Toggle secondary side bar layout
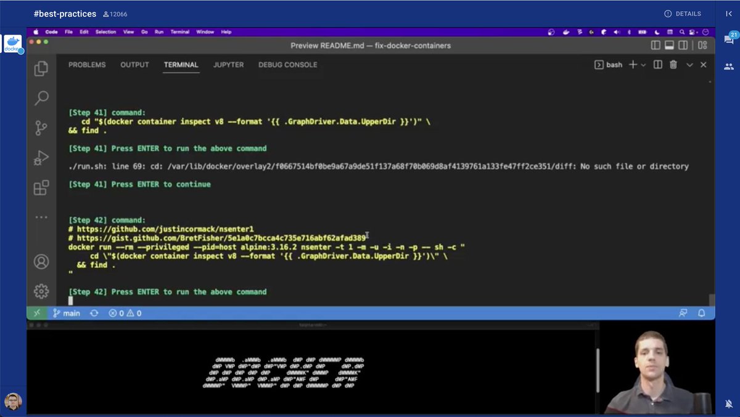Image resolution: width=740 pixels, height=417 pixels. [x=683, y=46]
